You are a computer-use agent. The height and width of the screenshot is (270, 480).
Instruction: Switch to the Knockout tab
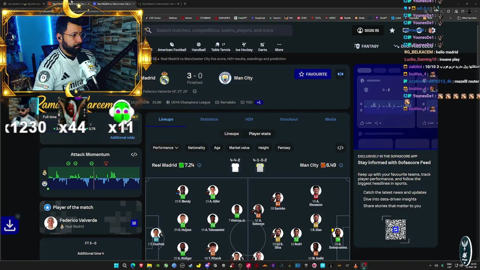pos(289,119)
